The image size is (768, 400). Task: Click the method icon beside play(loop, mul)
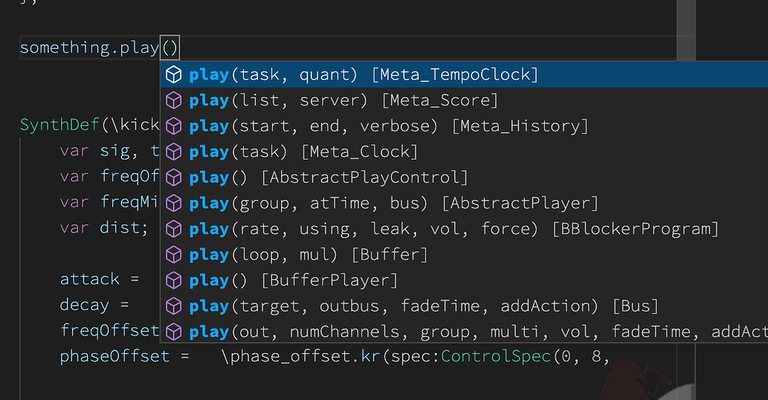coord(174,254)
